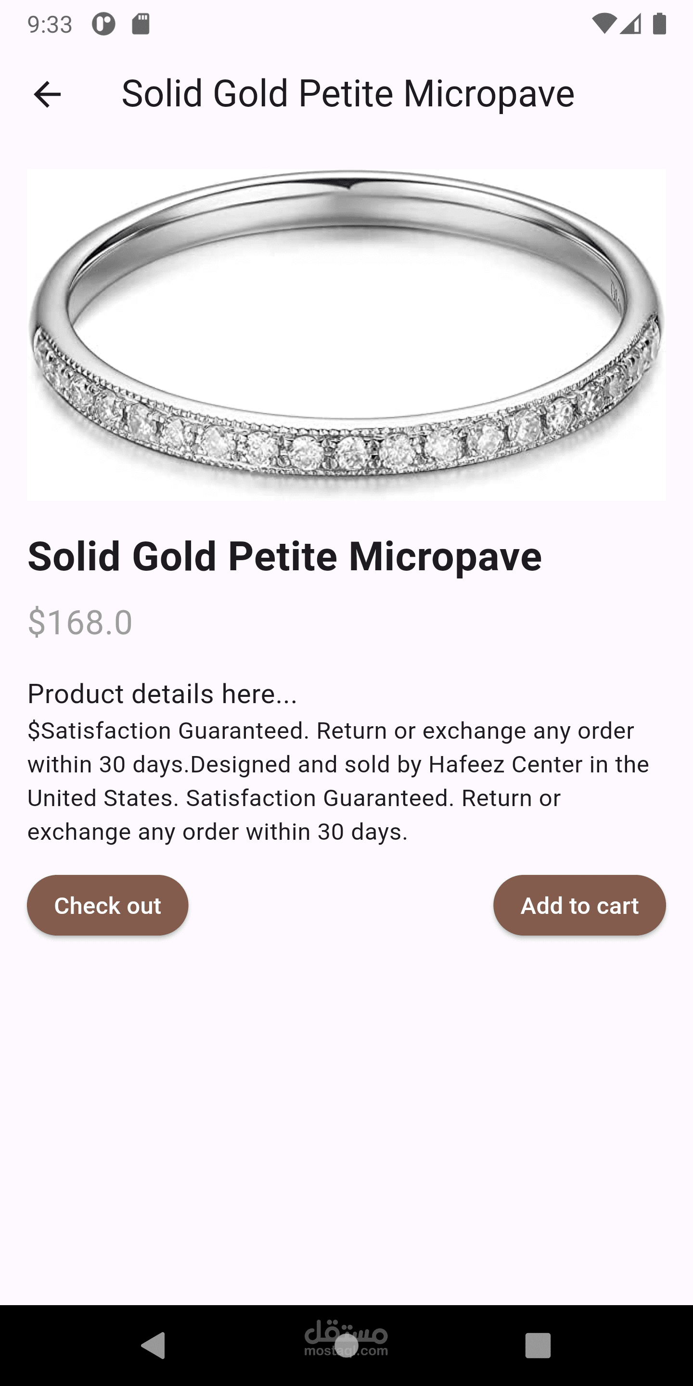Tap the SD card status icon
693x1386 pixels.
click(141, 24)
